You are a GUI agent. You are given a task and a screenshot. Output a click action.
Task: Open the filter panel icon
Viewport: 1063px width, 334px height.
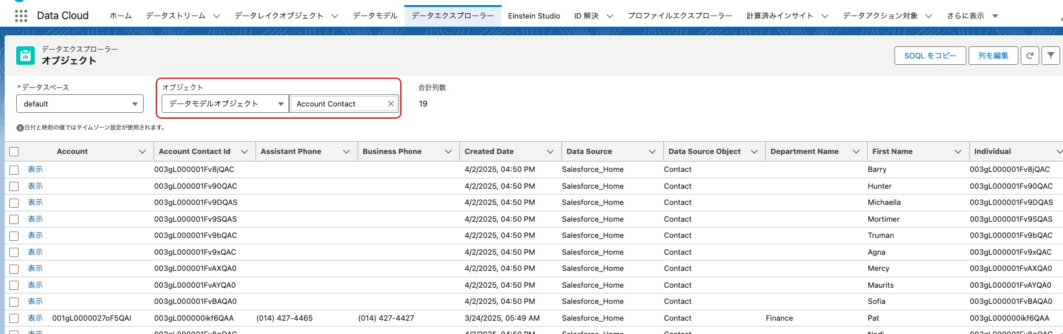coord(1050,56)
